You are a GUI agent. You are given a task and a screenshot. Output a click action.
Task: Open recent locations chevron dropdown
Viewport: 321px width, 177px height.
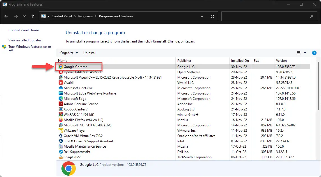(25, 16)
